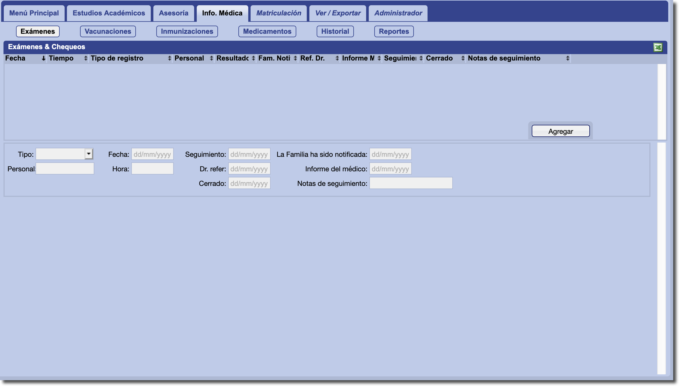Sort the Notas de seguimiento column
This screenshot has width=679, height=386.
(x=568, y=58)
